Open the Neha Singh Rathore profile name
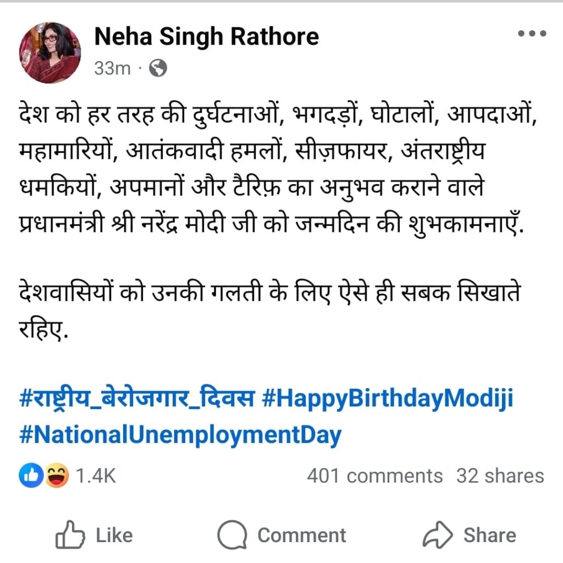Screen dimensions: 563x563 tap(207, 37)
